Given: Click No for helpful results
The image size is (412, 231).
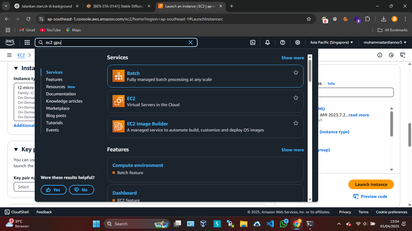Looking at the screenshot, I should click(81, 190).
